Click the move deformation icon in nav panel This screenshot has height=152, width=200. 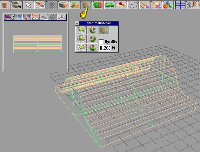coord(81,30)
